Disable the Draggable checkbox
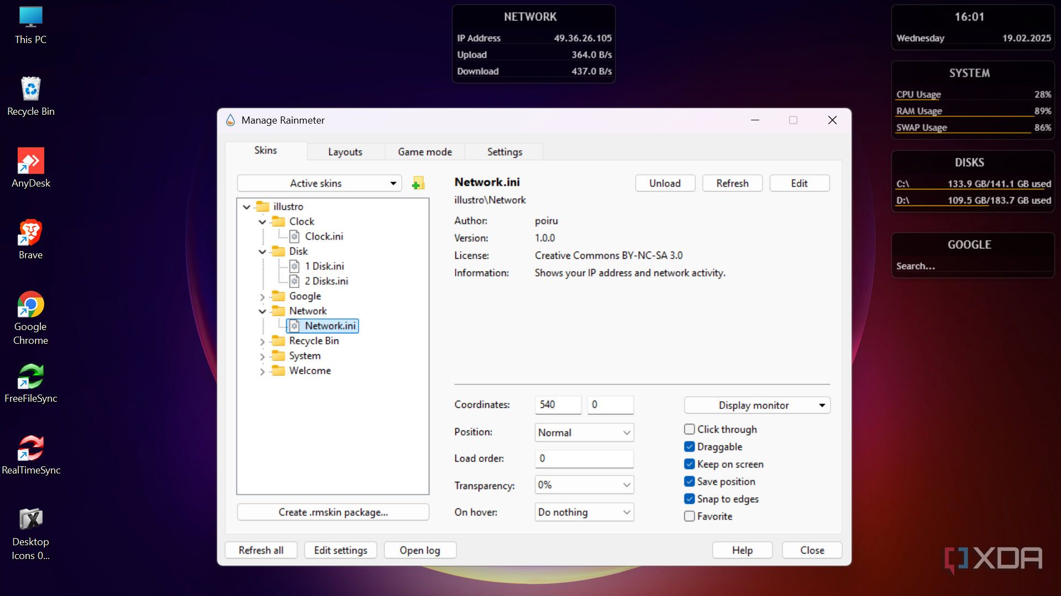Screen dimensions: 1061x596 click(x=689, y=446)
